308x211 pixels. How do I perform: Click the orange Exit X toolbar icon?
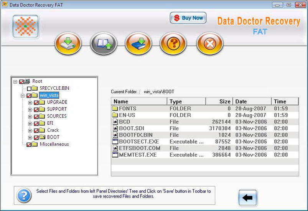tap(209, 43)
